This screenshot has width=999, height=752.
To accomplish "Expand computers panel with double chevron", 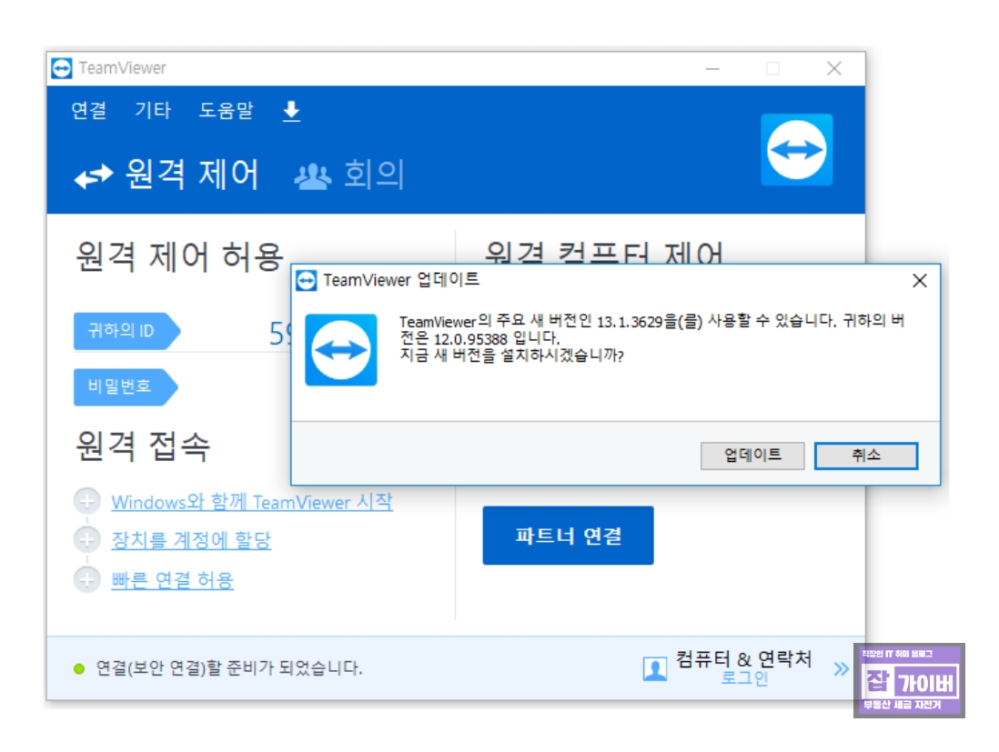I will [x=841, y=668].
